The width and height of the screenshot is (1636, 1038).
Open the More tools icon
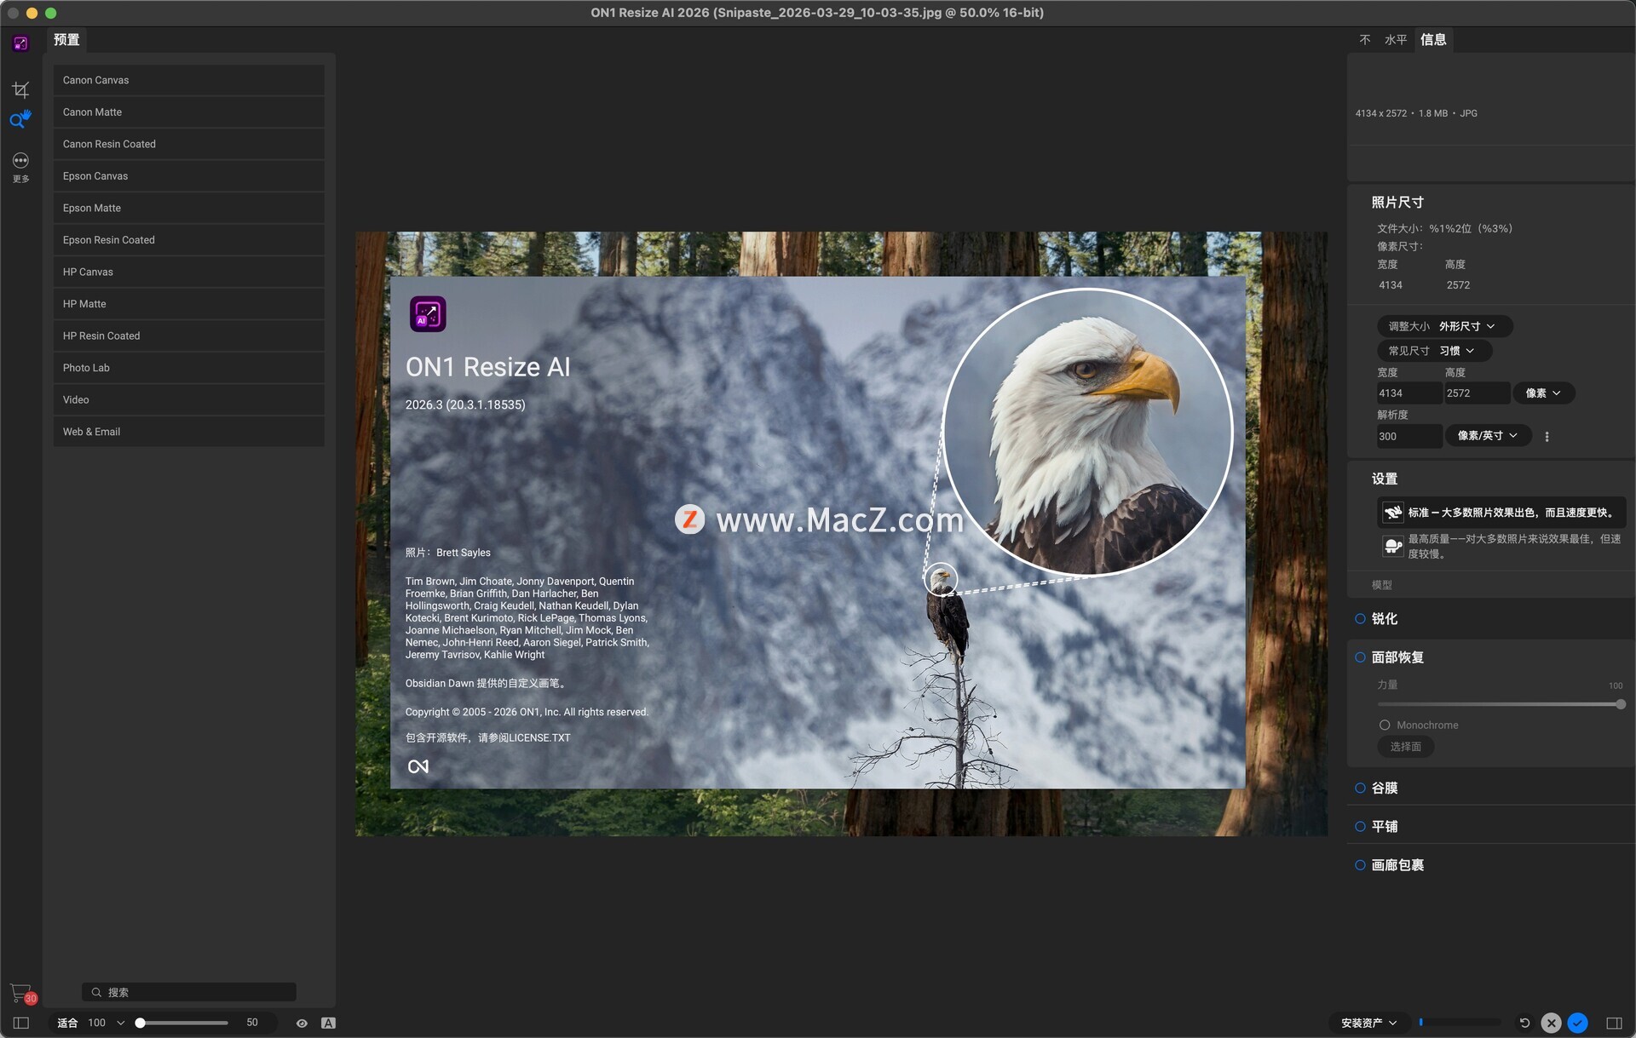click(20, 162)
